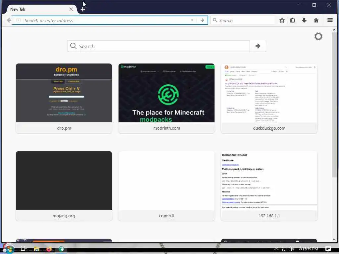
Task: Submit page search with arrow button
Action: [258, 46]
